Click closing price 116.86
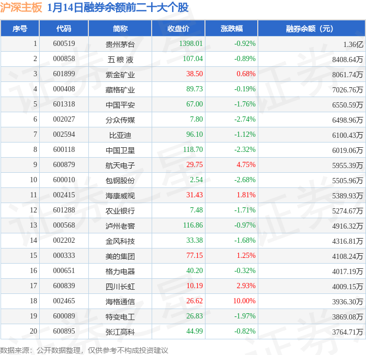 [x=193, y=226]
